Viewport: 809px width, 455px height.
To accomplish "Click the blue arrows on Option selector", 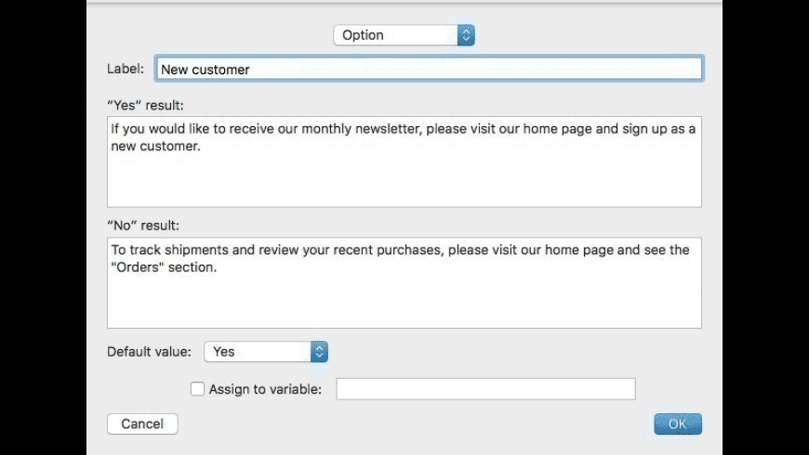I will click(x=467, y=35).
